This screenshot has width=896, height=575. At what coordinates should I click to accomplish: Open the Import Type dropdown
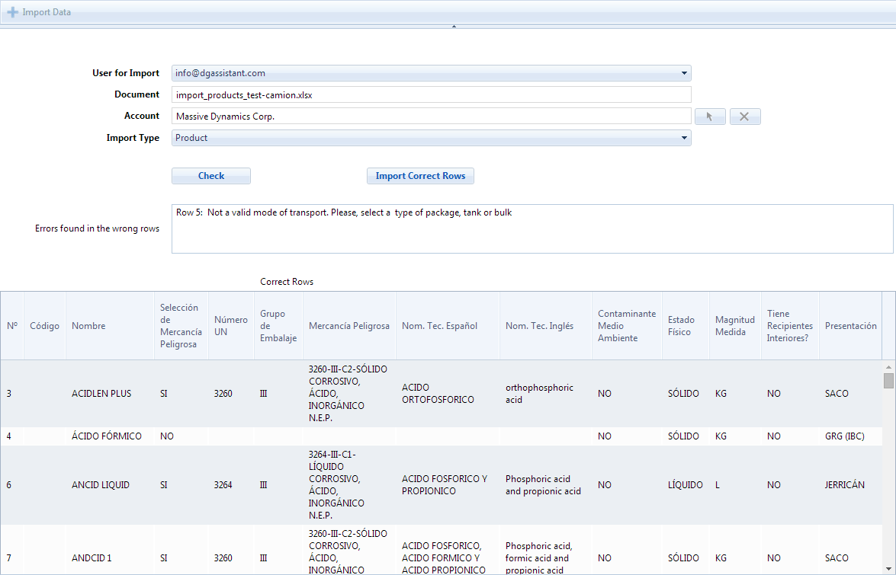click(x=684, y=138)
